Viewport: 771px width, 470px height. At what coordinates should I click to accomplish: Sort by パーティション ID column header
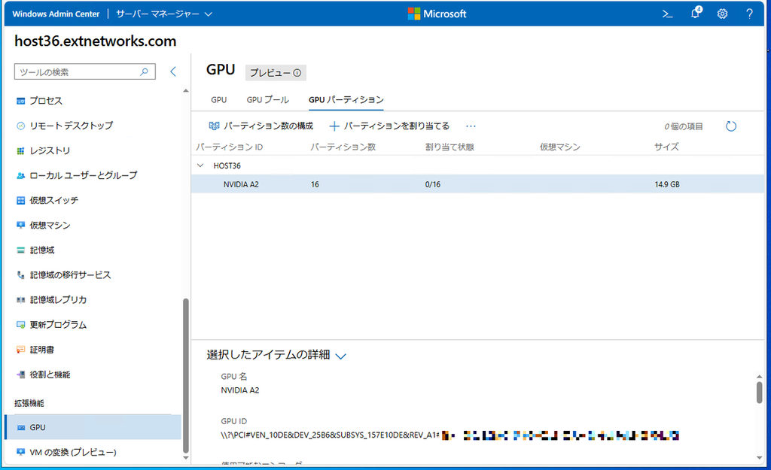coord(229,147)
